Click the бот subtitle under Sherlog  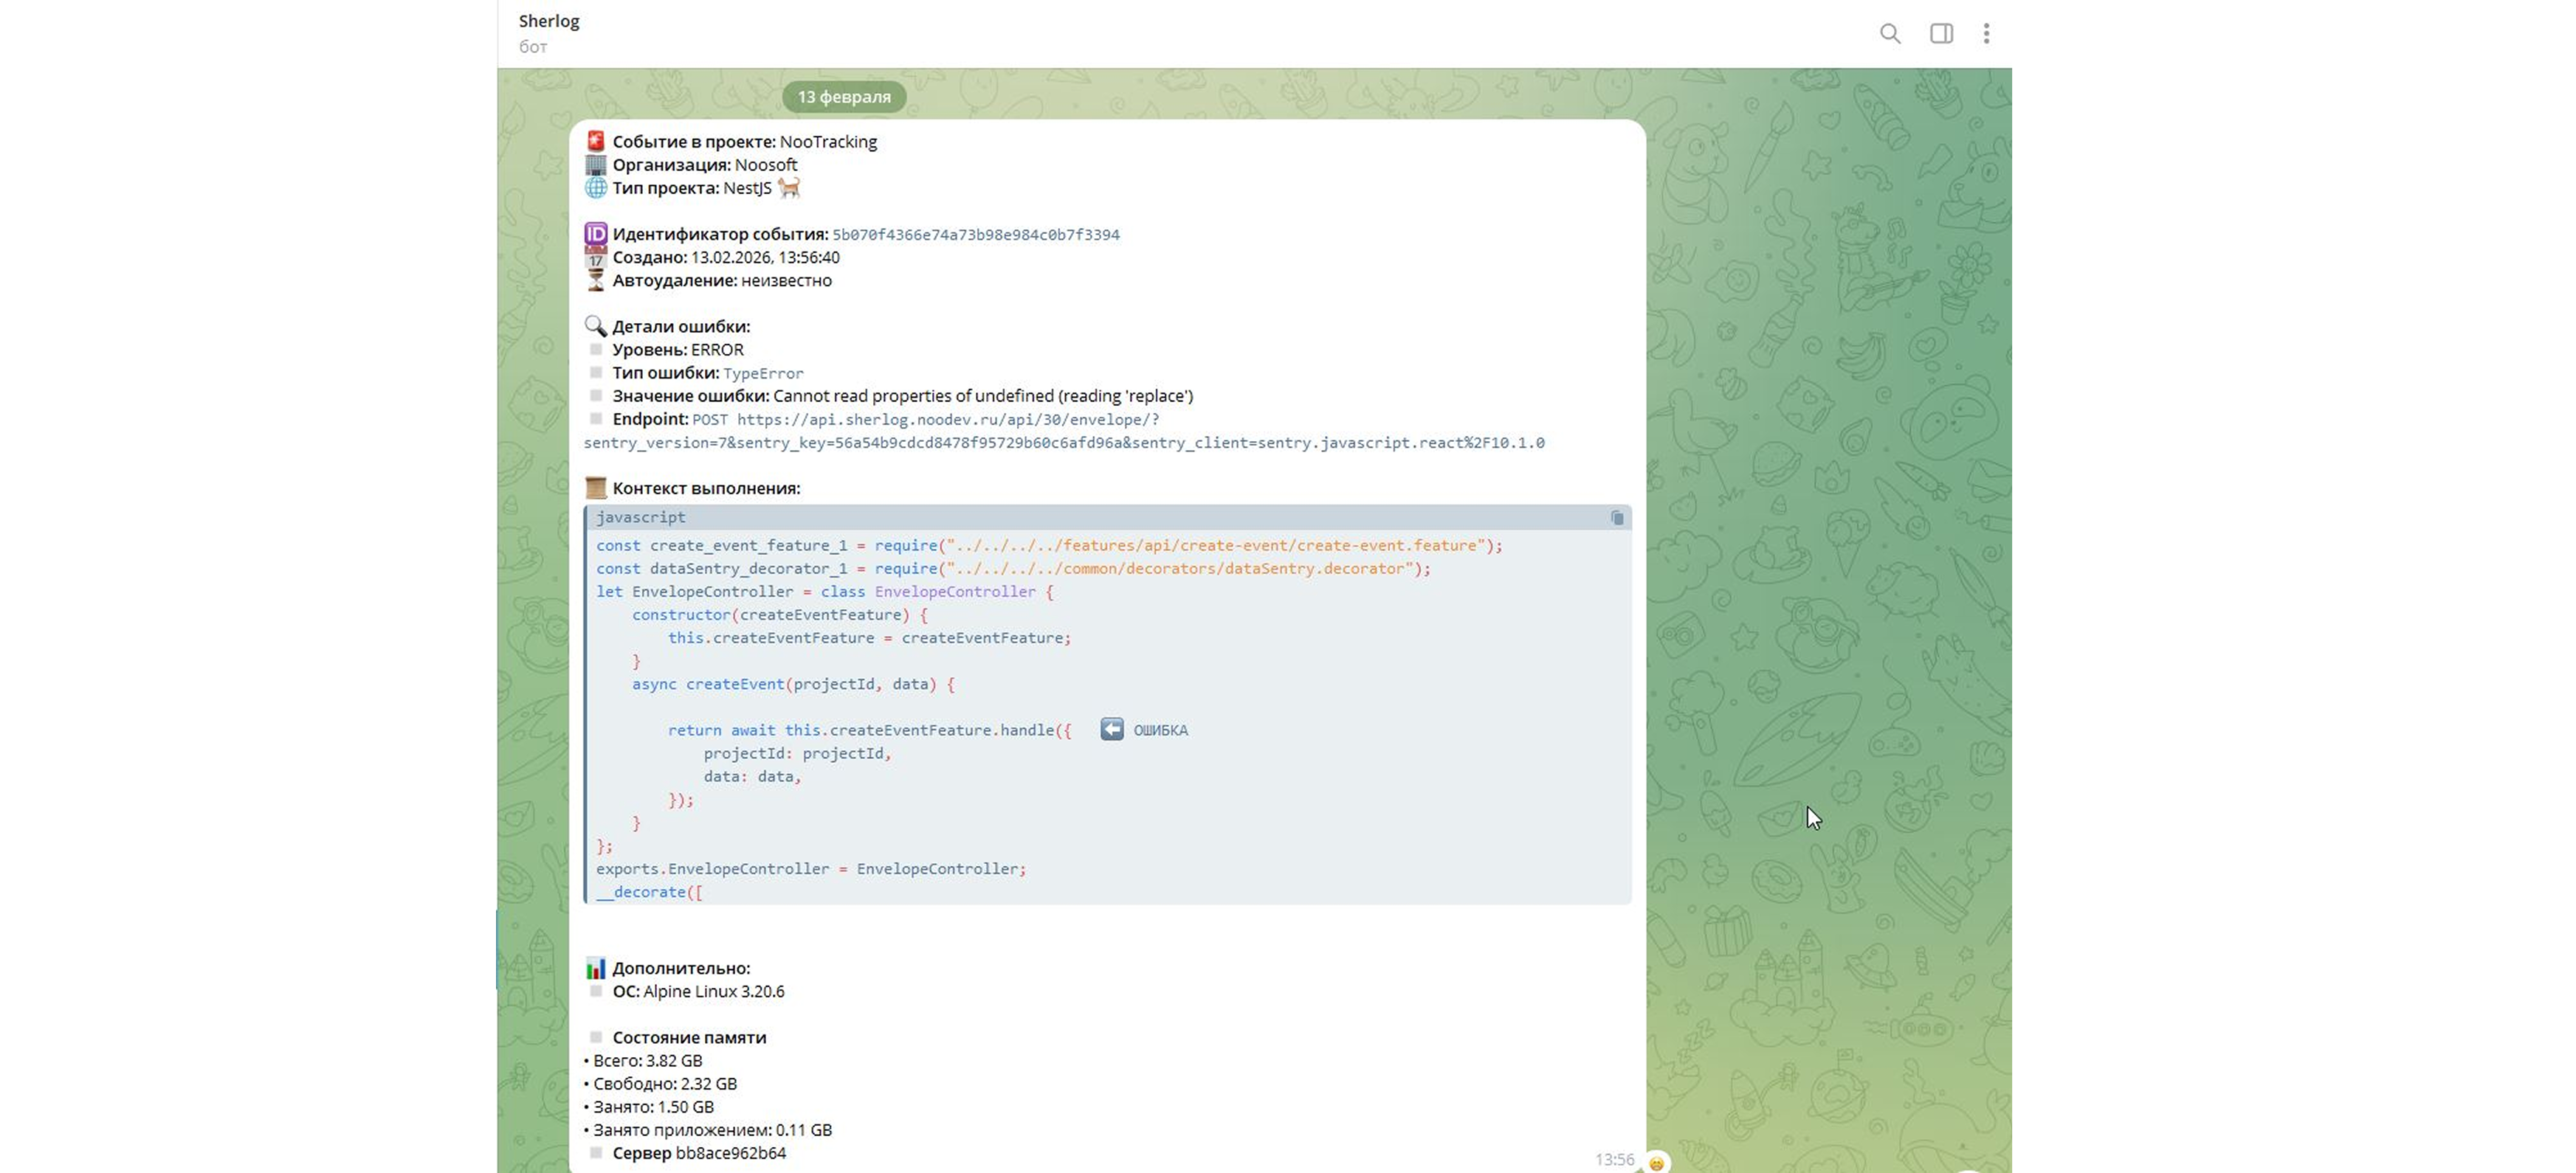point(533,47)
